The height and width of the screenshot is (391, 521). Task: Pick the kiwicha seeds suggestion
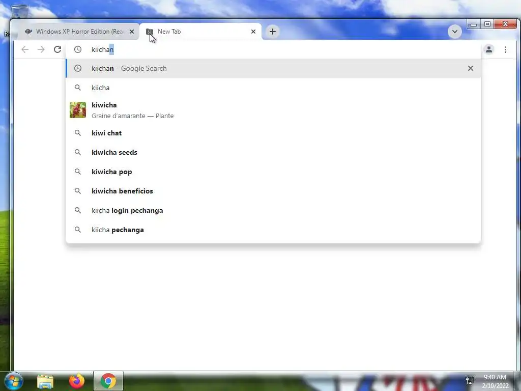coord(273,152)
